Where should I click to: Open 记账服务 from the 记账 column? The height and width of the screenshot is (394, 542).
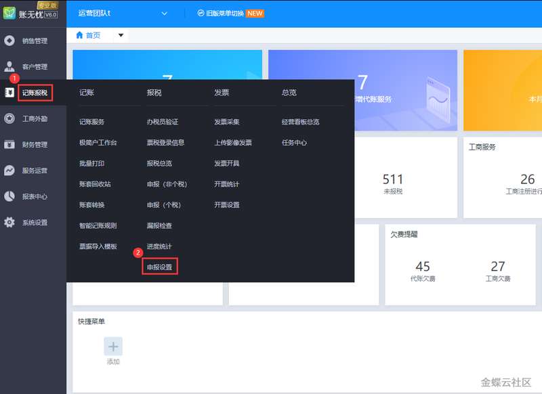[91, 122]
